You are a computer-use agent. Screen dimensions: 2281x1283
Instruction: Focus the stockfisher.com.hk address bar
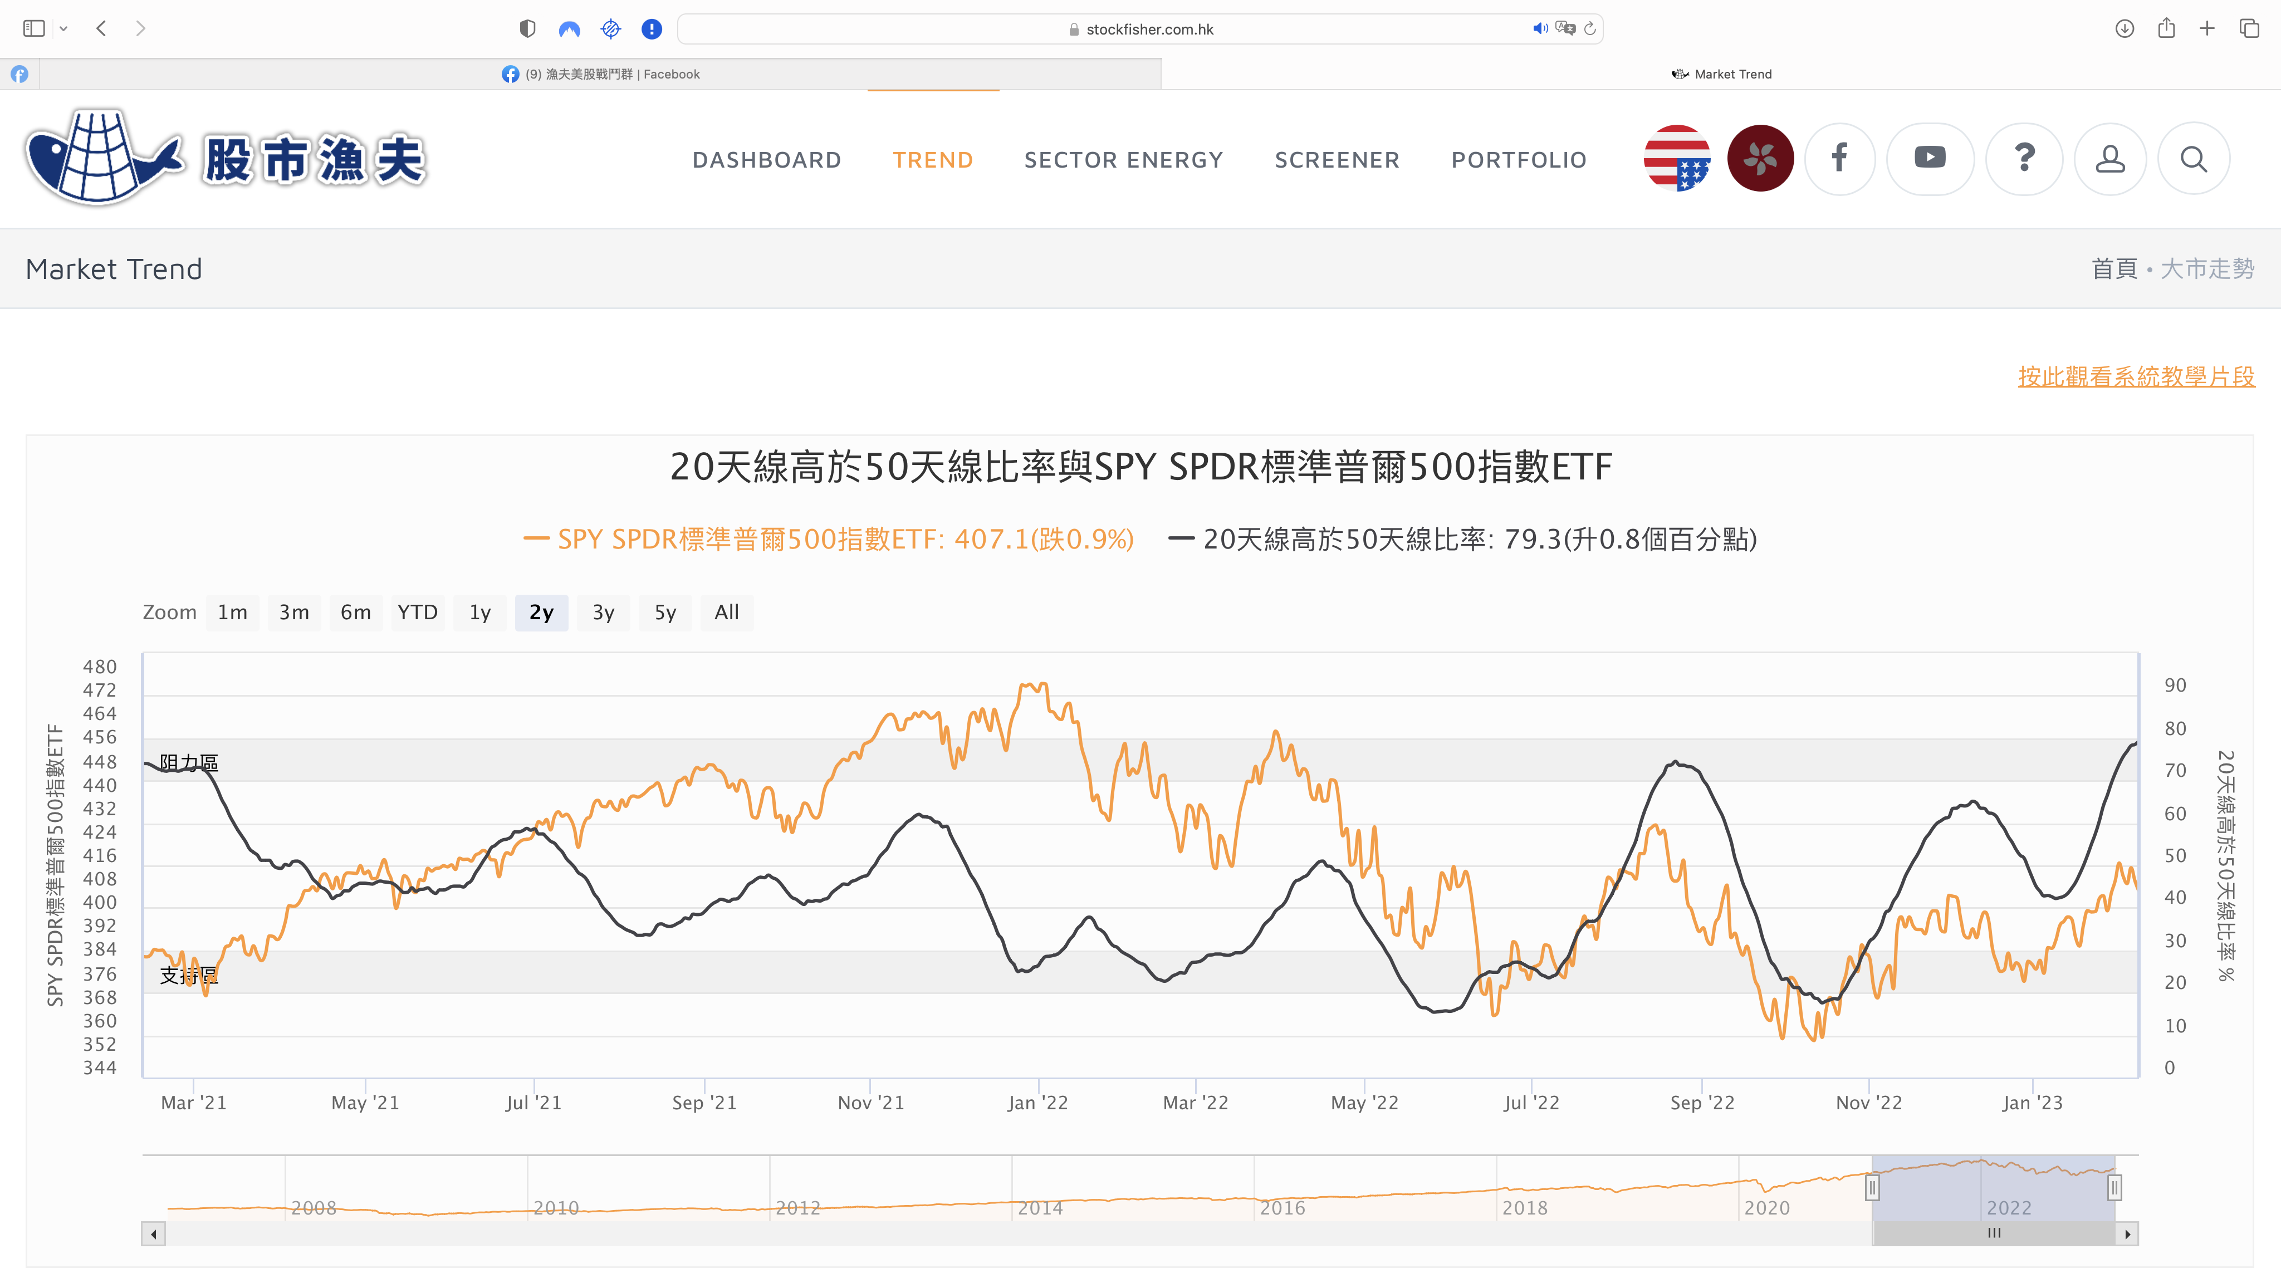coord(1140,29)
